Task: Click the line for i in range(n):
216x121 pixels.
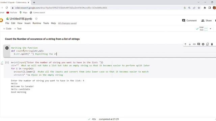Action: [23, 69]
